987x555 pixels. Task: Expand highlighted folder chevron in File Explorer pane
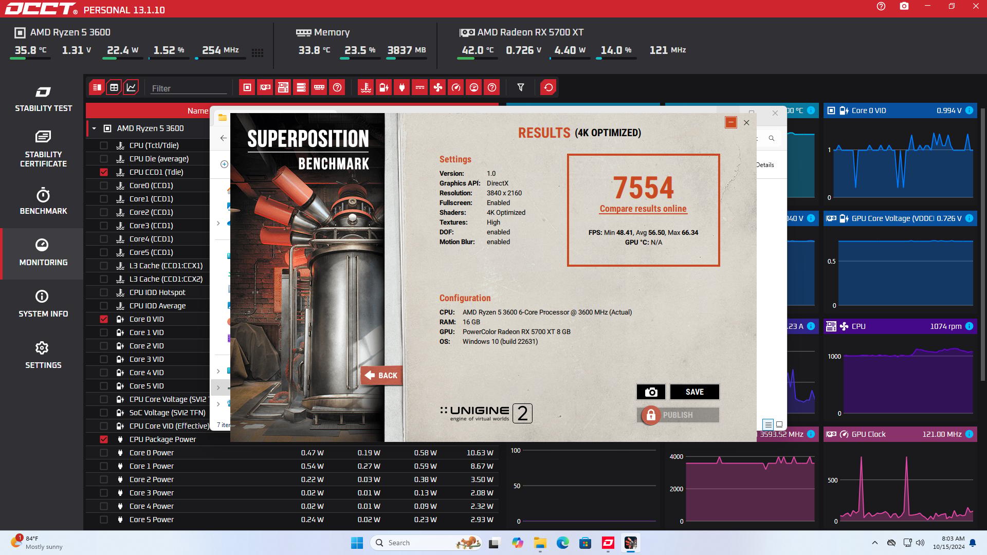218,387
